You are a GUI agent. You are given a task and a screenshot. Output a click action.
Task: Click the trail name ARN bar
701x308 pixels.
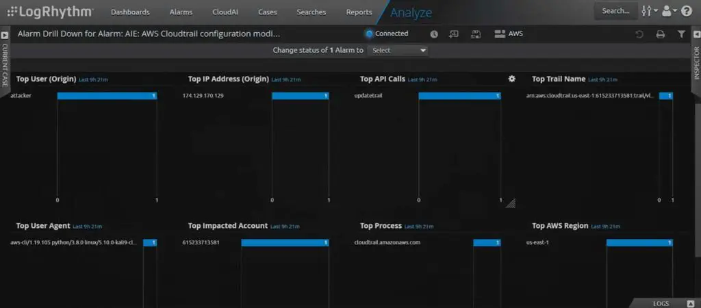tap(665, 96)
